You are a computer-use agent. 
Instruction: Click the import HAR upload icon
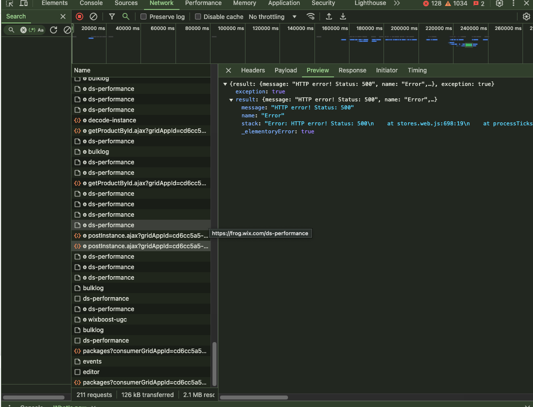tap(329, 16)
